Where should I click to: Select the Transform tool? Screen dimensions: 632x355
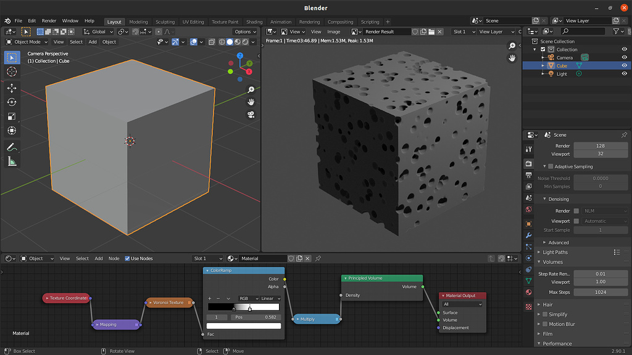pos(12,131)
